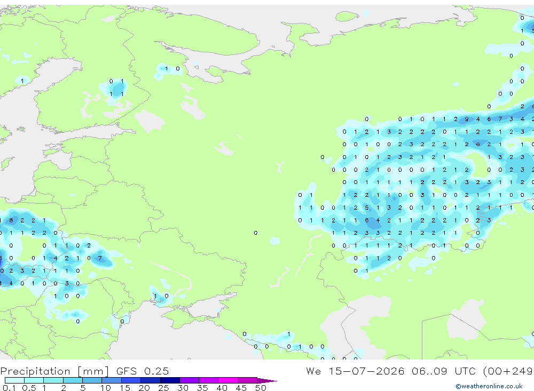Image resolution: width=534 pixels, height=391 pixels.
Task: Click the '25' legend scale label
Action: click(x=163, y=388)
